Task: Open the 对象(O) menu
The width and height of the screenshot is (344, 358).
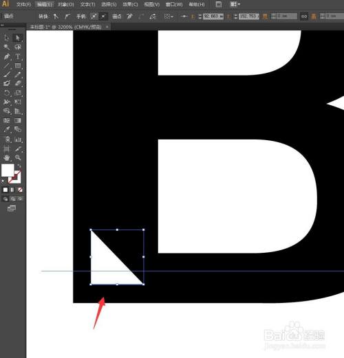Action: coord(66,4)
